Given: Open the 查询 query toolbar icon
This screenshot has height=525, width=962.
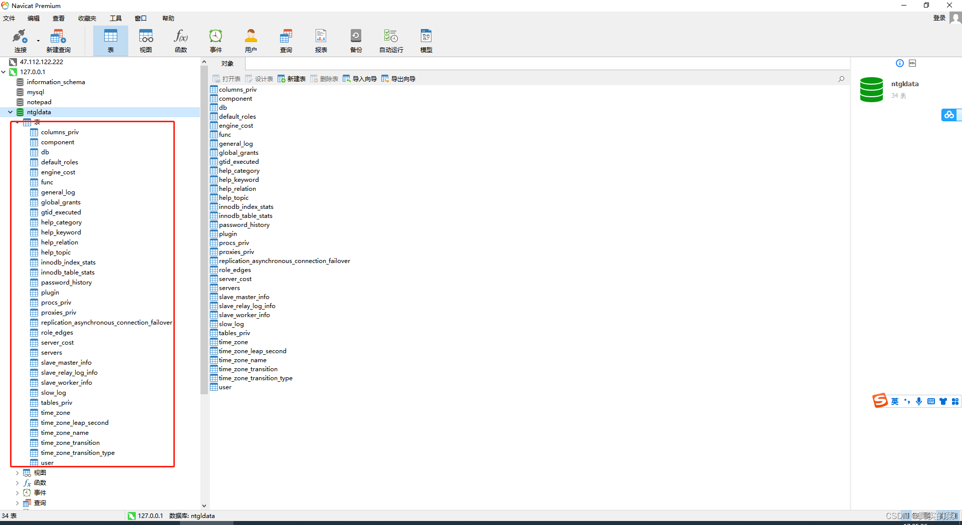Looking at the screenshot, I should coord(286,40).
